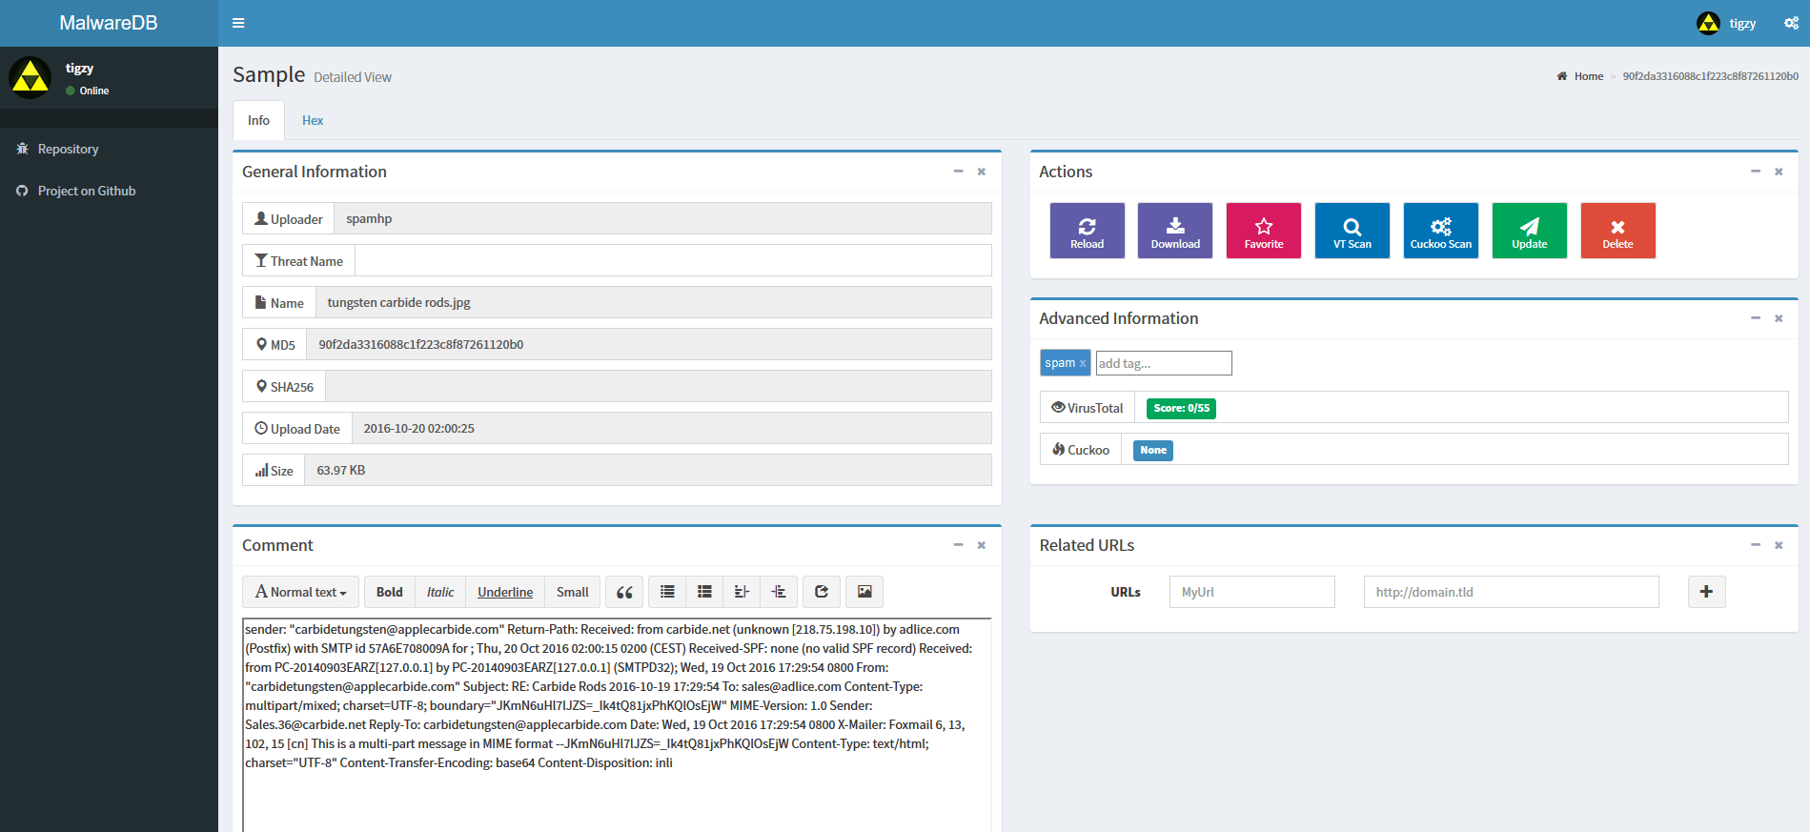Image resolution: width=1810 pixels, height=832 pixels.
Task: Switch to the Hex tab
Action: tap(313, 120)
